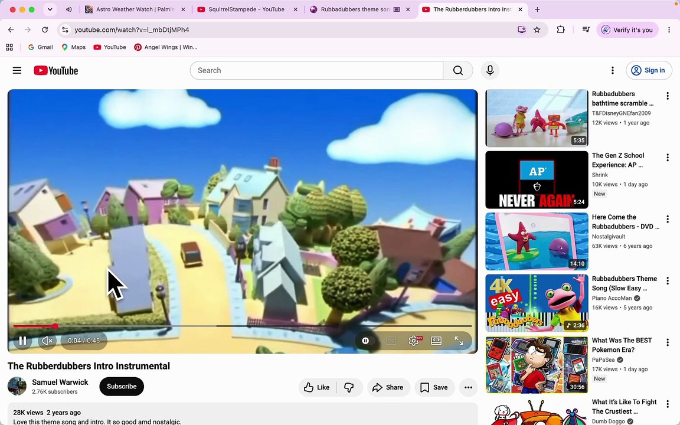Open options menu for Gen Z School video
680x425 pixels.
tap(668, 158)
